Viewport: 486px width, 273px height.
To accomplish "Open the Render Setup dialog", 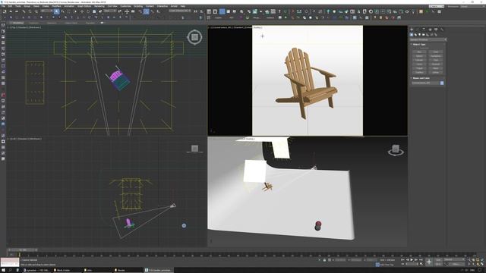I will pos(249,11).
